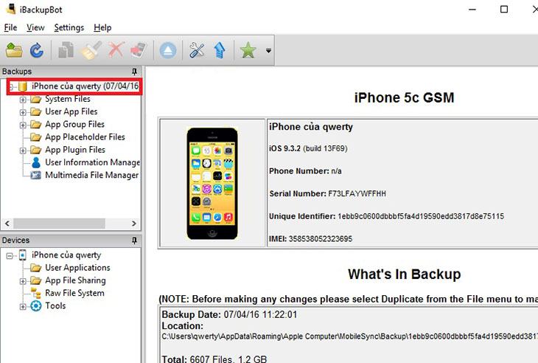
Task: Click the Raw File System tree icon
Action: [35, 294]
